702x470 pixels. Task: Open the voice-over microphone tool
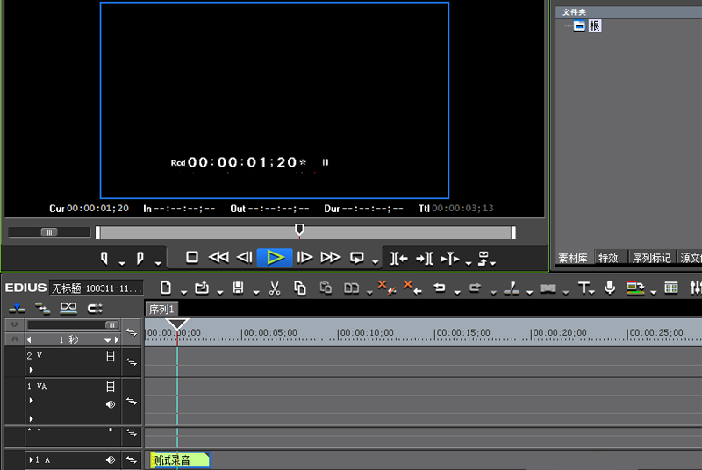[x=610, y=288]
